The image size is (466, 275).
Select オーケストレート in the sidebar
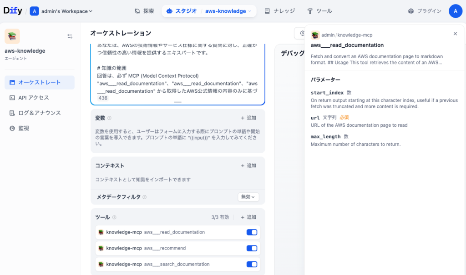pos(40,82)
